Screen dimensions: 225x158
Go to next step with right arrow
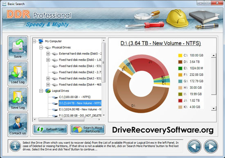[211, 147]
